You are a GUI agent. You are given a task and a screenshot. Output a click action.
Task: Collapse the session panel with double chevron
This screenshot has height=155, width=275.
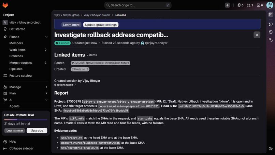(257, 35)
